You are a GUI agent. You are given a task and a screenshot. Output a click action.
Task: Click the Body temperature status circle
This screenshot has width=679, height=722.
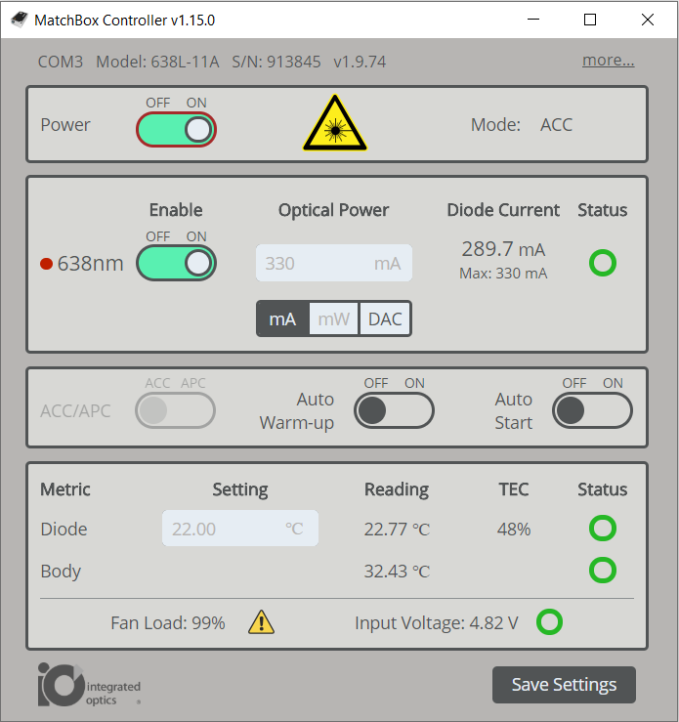603,571
